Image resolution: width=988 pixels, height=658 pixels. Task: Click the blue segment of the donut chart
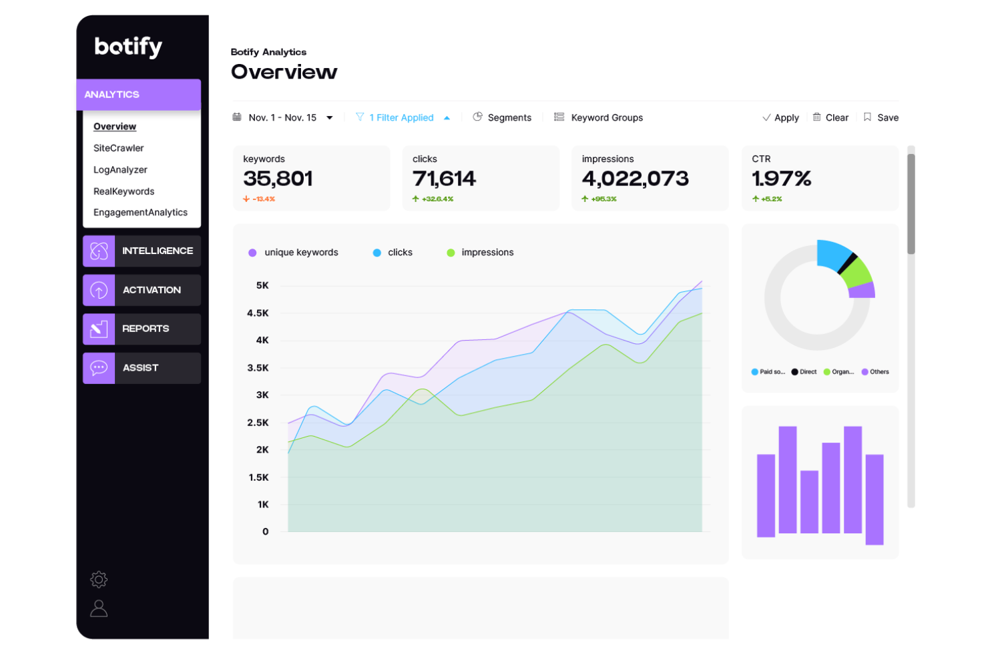pyautogui.click(x=832, y=255)
